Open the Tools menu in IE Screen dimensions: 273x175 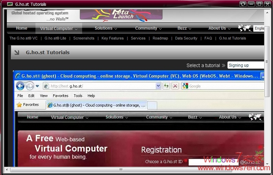(x=78, y=96)
